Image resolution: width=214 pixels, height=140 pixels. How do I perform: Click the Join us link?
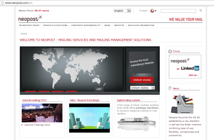[x=194, y=75]
